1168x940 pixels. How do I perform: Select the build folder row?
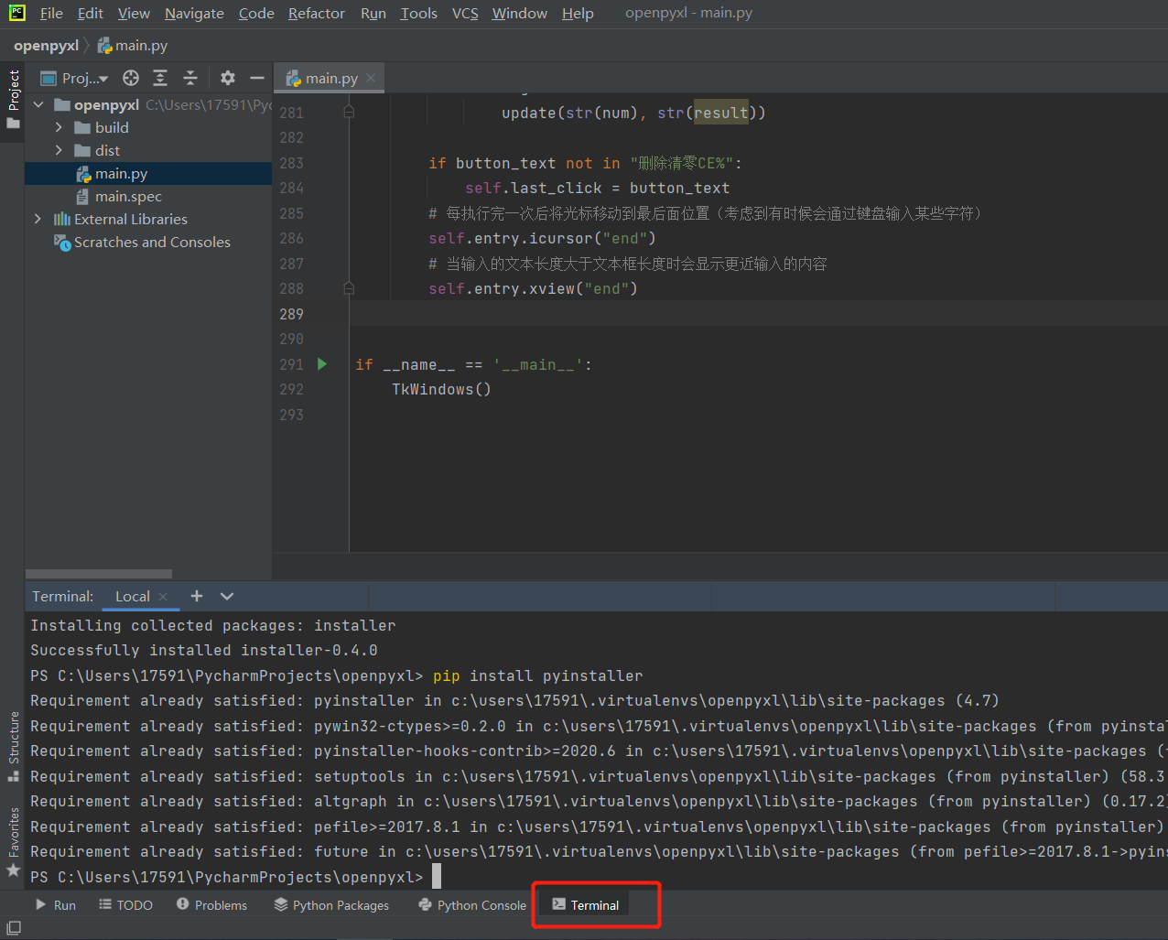(148, 127)
